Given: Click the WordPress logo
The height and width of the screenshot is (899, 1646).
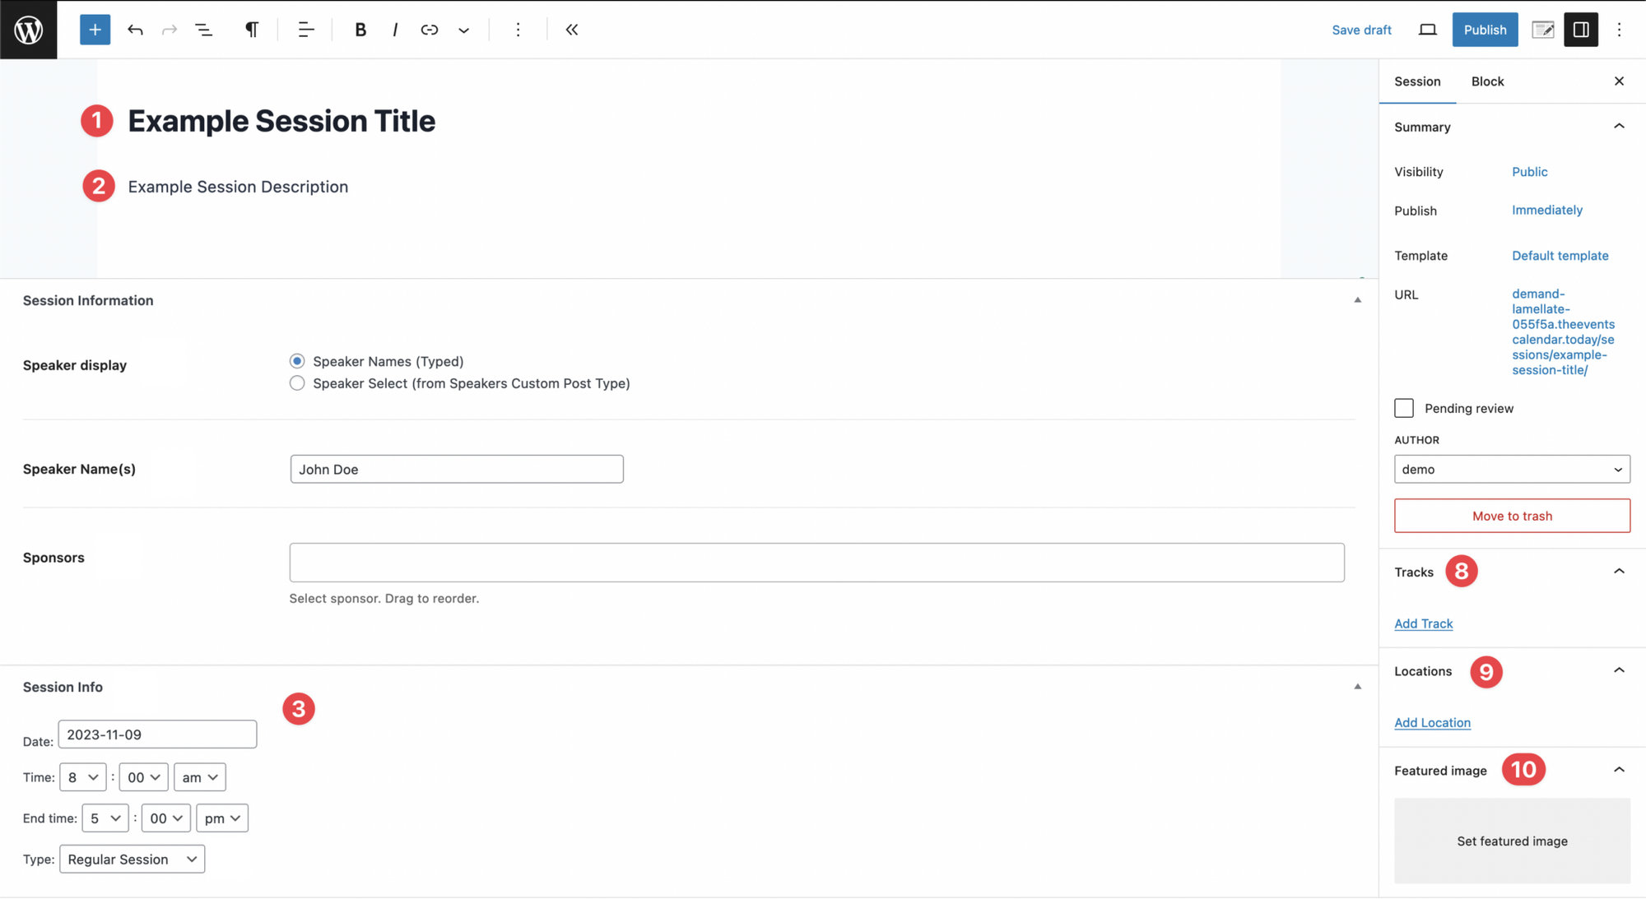Looking at the screenshot, I should coord(28,30).
